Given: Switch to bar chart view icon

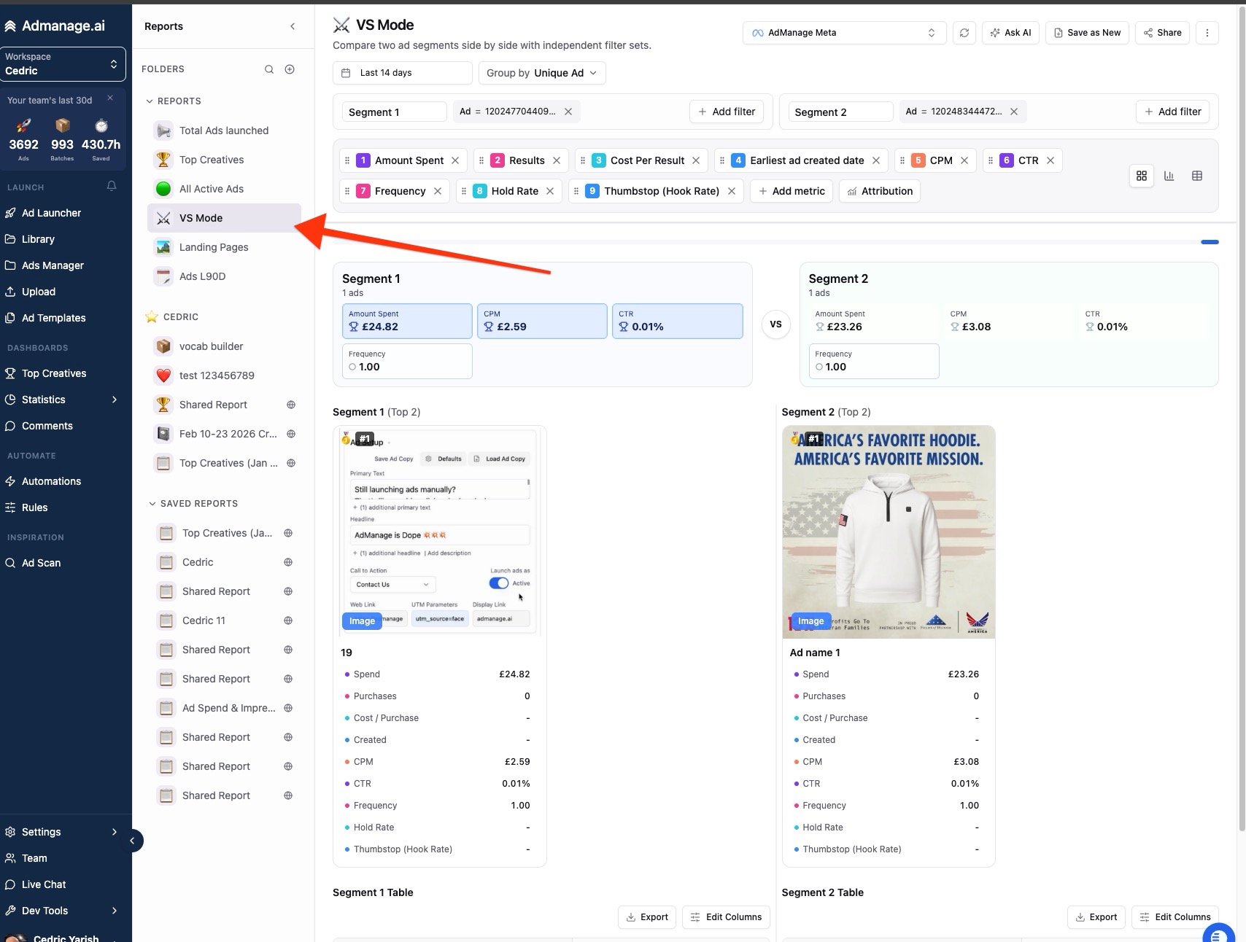Looking at the screenshot, I should tap(1169, 176).
